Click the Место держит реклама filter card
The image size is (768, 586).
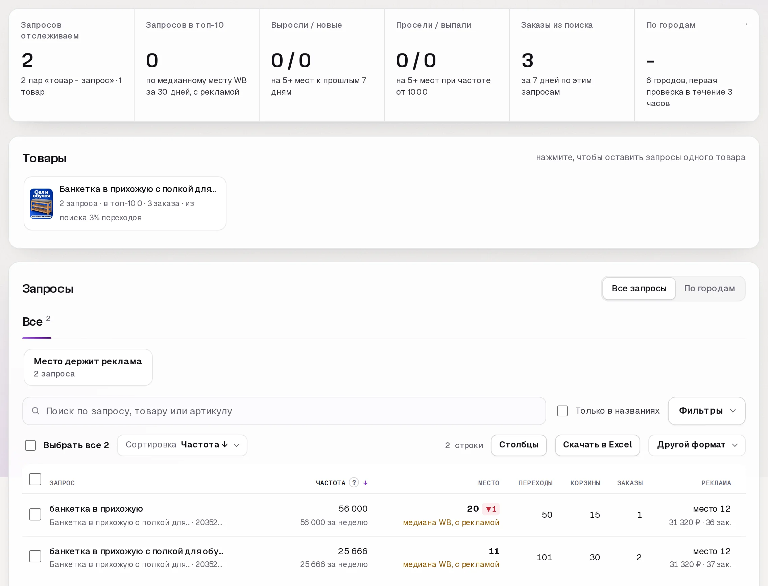[x=88, y=367]
